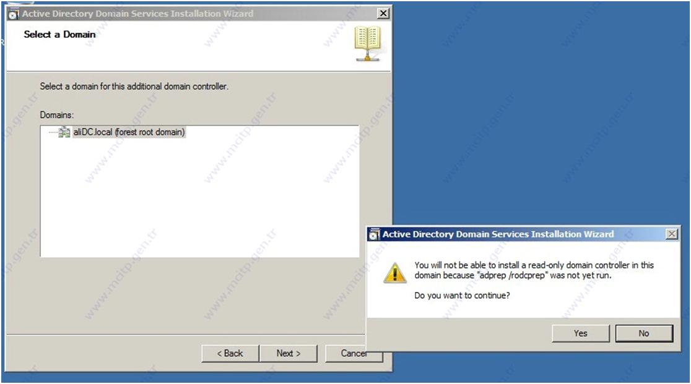Click the dialog title bar wizard icon
691x384 pixels.
[x=374, y=234]
